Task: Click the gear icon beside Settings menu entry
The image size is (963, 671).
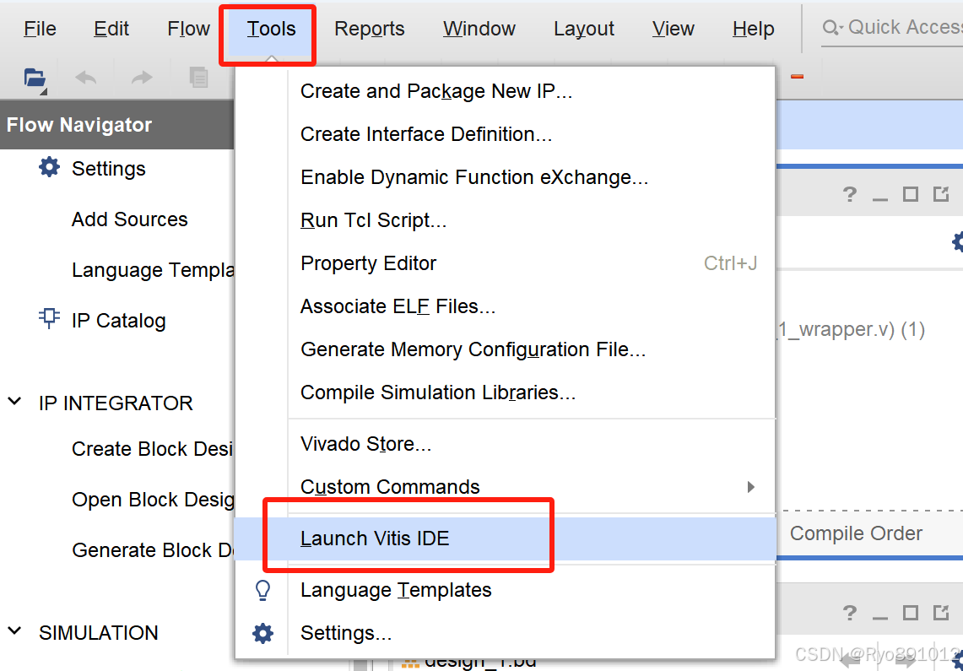Action: pos(262,633)
